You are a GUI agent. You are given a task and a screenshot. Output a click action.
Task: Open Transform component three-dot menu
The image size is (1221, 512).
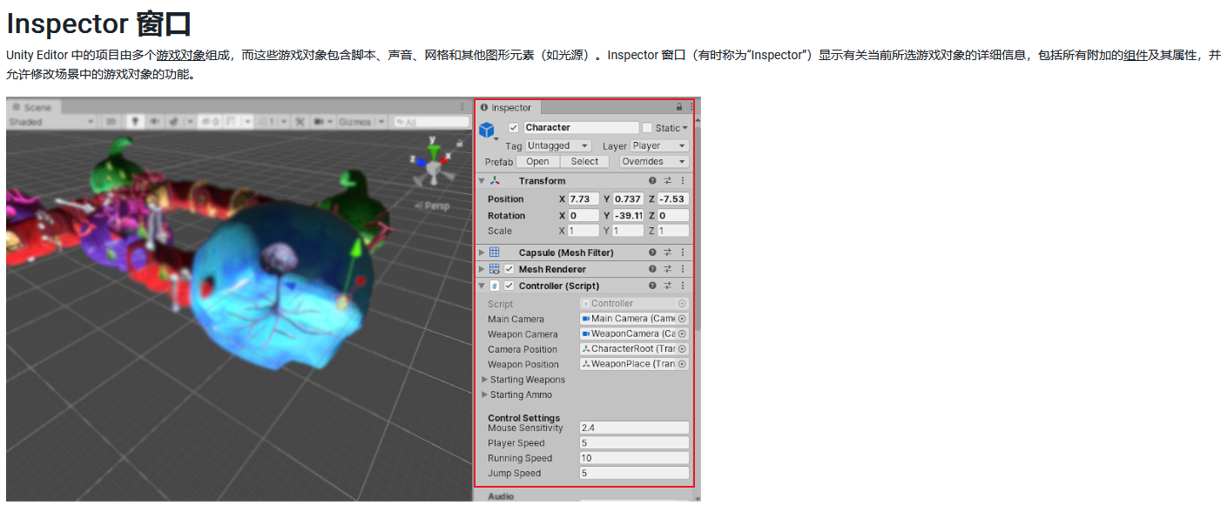pyautogui.click(x=683, y=181)
